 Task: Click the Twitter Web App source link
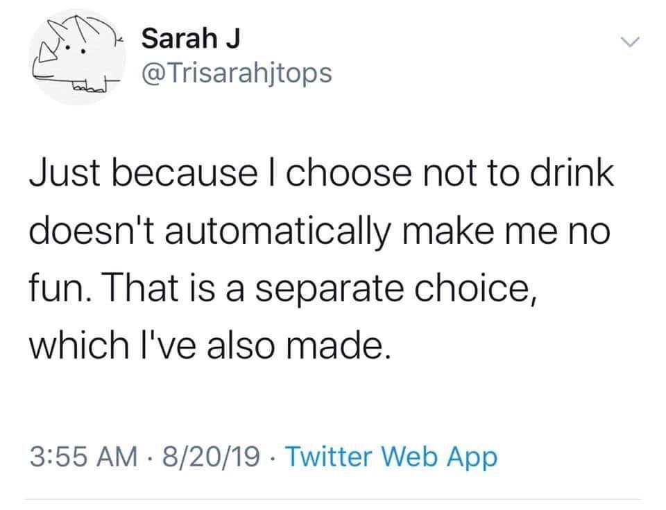click(391, 457)
